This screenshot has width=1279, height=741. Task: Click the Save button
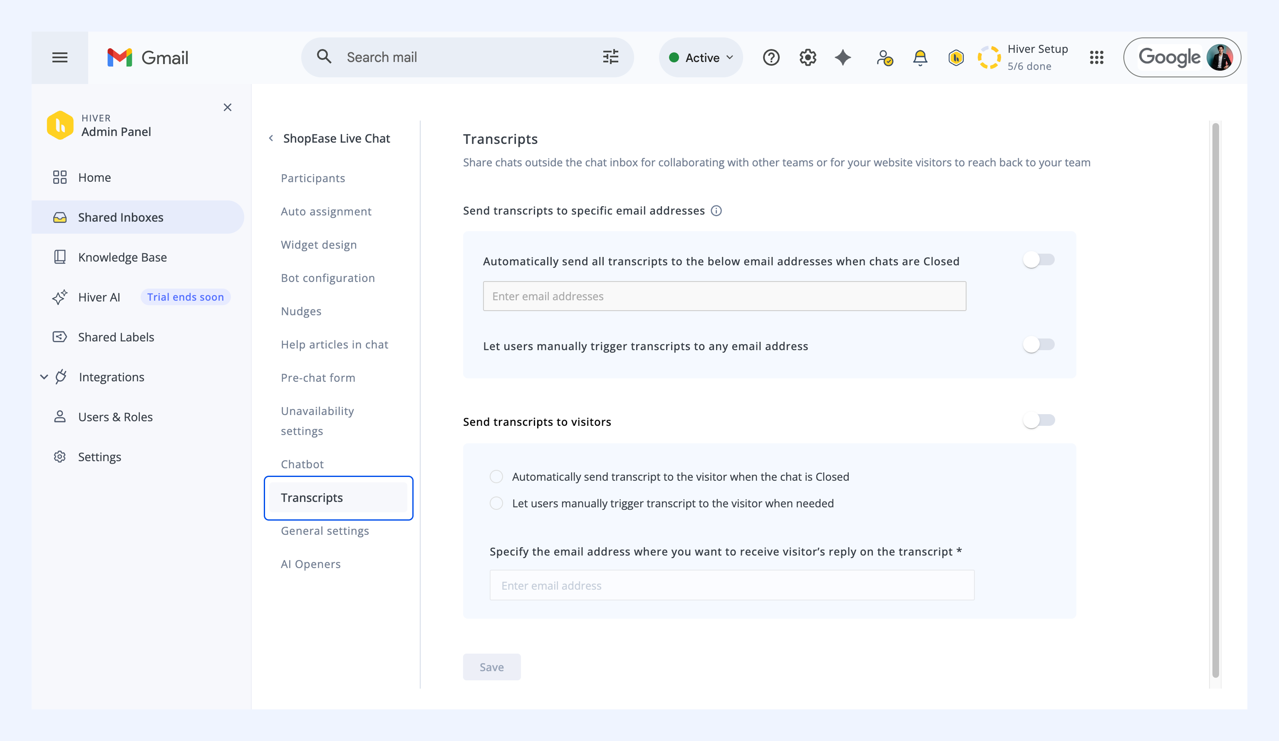491,667
